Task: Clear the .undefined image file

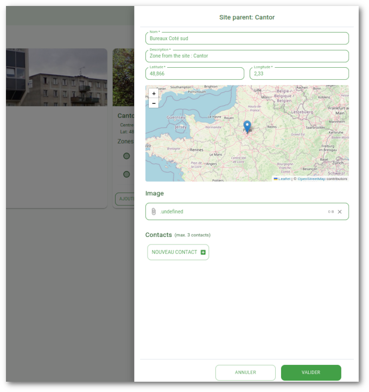Action: [340, 211]
